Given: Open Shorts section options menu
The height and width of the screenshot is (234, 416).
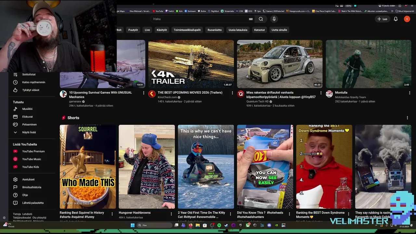Looking at the screenshot, I should coord(407,118).
